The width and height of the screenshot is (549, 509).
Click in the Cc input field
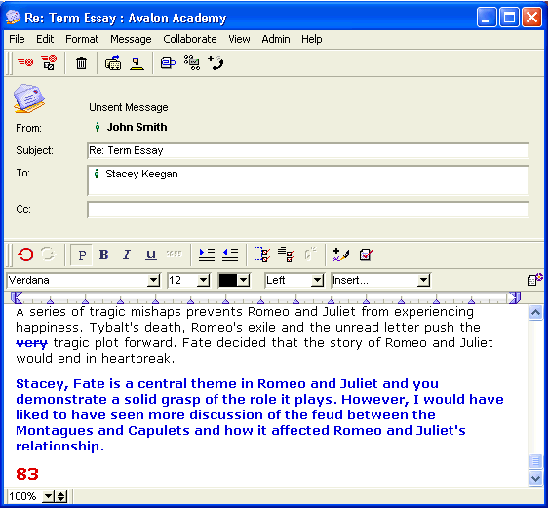[308, 210]
